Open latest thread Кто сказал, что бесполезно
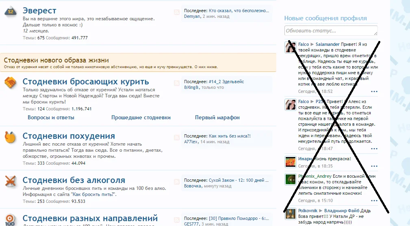 point(239,11)
